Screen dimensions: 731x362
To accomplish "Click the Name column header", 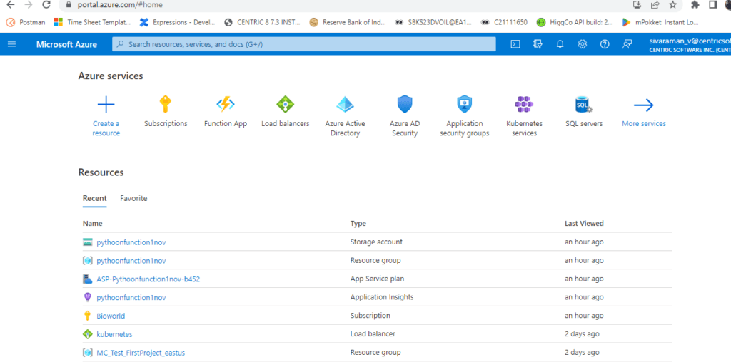I will pyautogui.click(x=92, y=223).
